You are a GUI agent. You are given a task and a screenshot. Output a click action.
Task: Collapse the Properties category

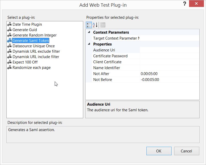click(x=89, y=44)
